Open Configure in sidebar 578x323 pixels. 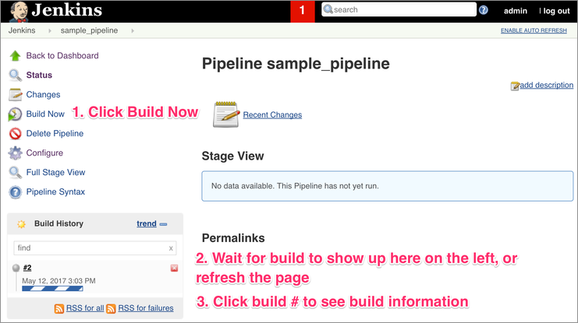pyautogui.click(x=44, y=153)
